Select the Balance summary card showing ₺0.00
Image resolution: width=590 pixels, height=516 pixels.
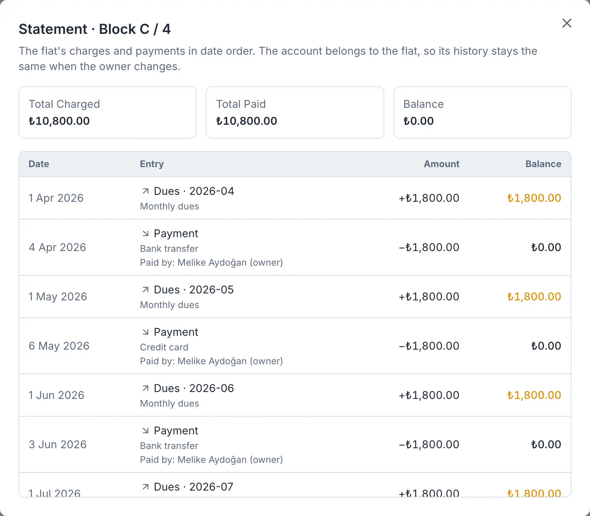tap(482, 112)
